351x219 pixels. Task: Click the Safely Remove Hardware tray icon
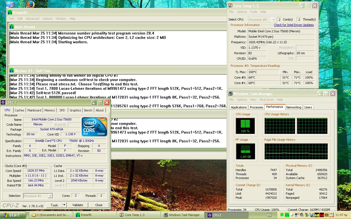coord(307,215)
